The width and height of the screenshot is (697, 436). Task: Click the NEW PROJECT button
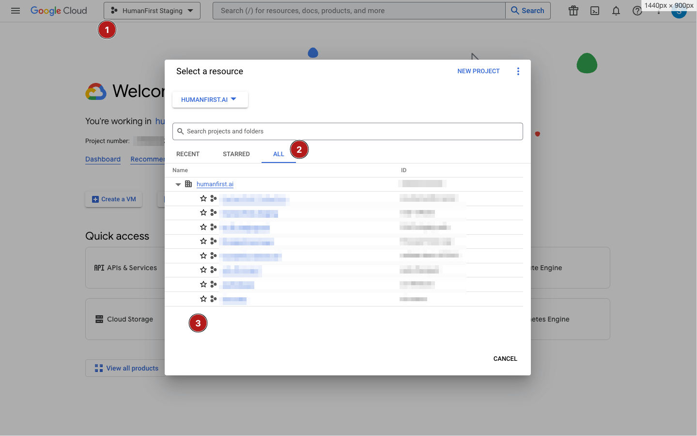click(x=479, y=71)
